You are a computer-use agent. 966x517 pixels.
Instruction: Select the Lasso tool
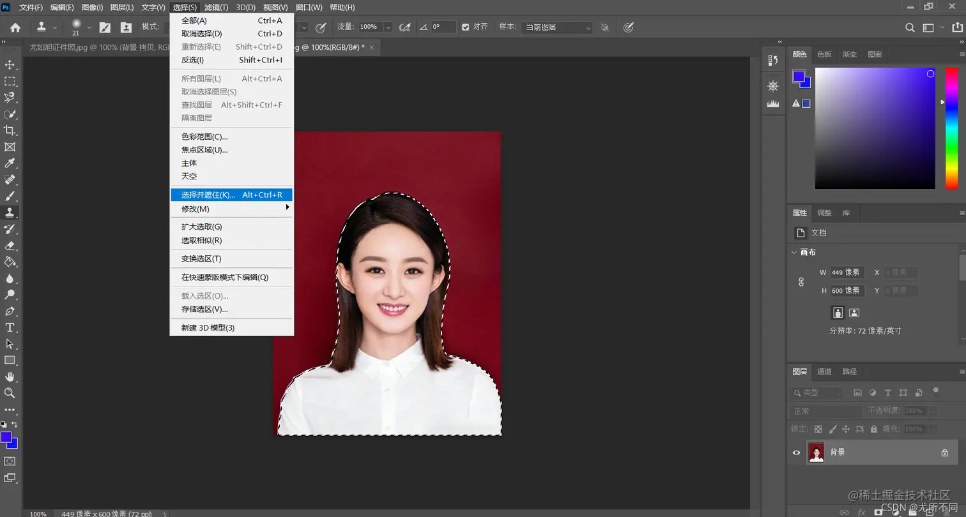[10, 97]
